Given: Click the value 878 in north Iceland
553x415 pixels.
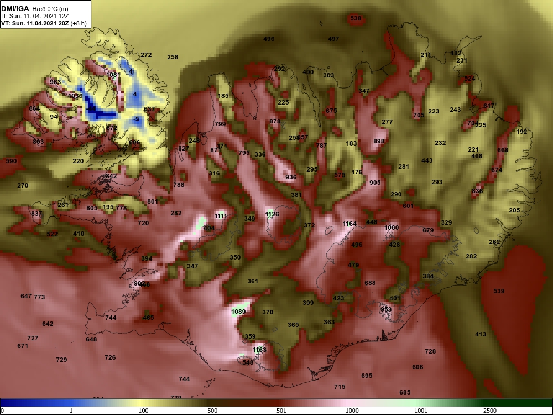Looking at the screenshot, I should 275,121.
